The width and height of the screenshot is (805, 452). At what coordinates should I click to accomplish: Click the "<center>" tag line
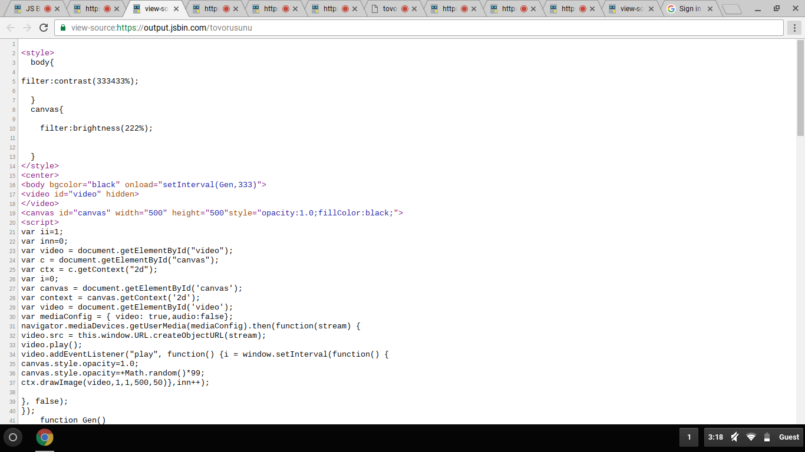tap(40, 175)
